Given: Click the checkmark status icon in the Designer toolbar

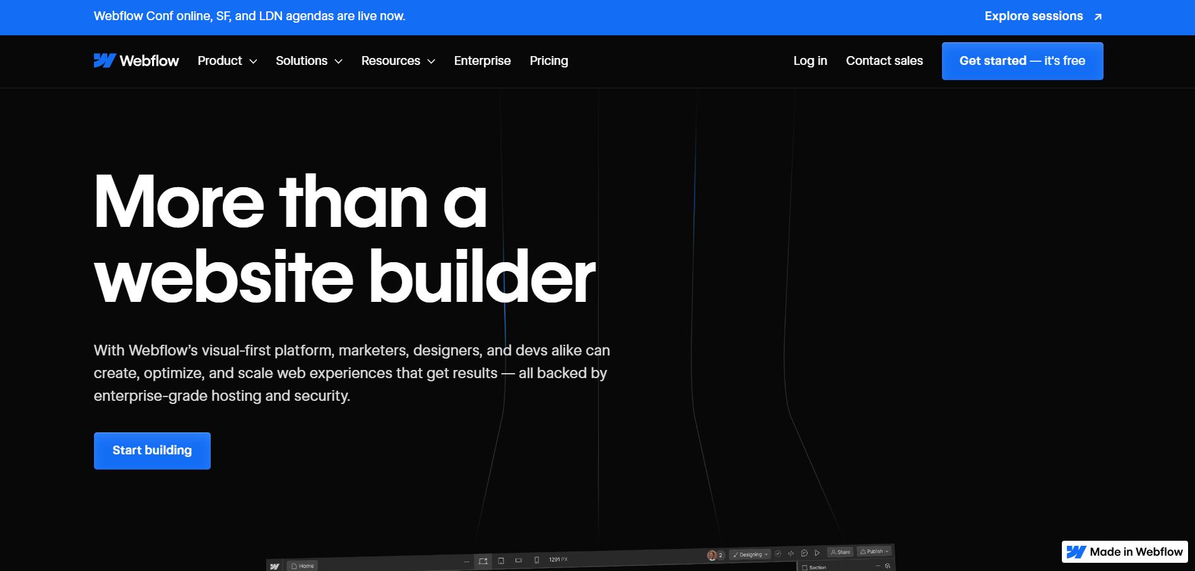Looking at the screenshot, I should point(778,554).
